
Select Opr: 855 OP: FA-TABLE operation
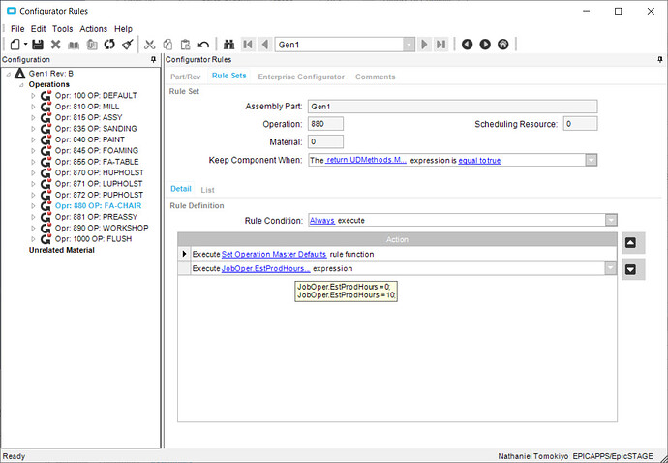click(97, 162)
